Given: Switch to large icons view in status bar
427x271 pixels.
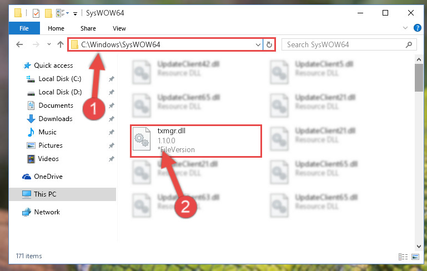Looking at the screenshot, I should point(415,257).
